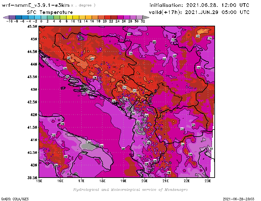Click the 42.5N latitude label
The image size is (261, 201).
[x=32, y=102]
